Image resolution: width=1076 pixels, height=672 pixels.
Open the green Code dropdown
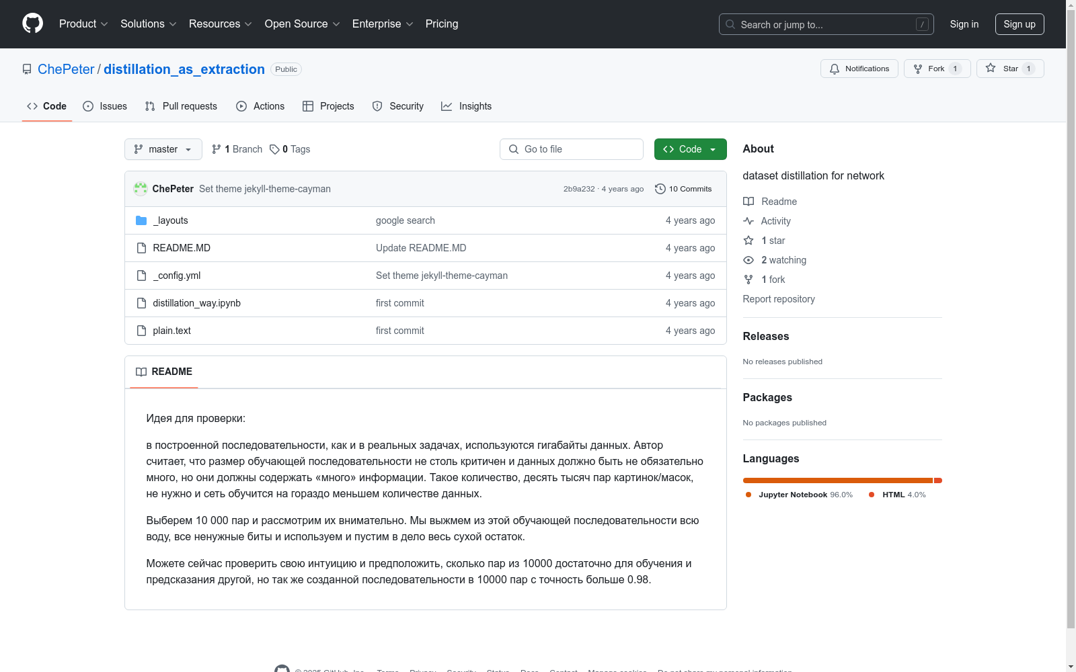pos(690,149)
